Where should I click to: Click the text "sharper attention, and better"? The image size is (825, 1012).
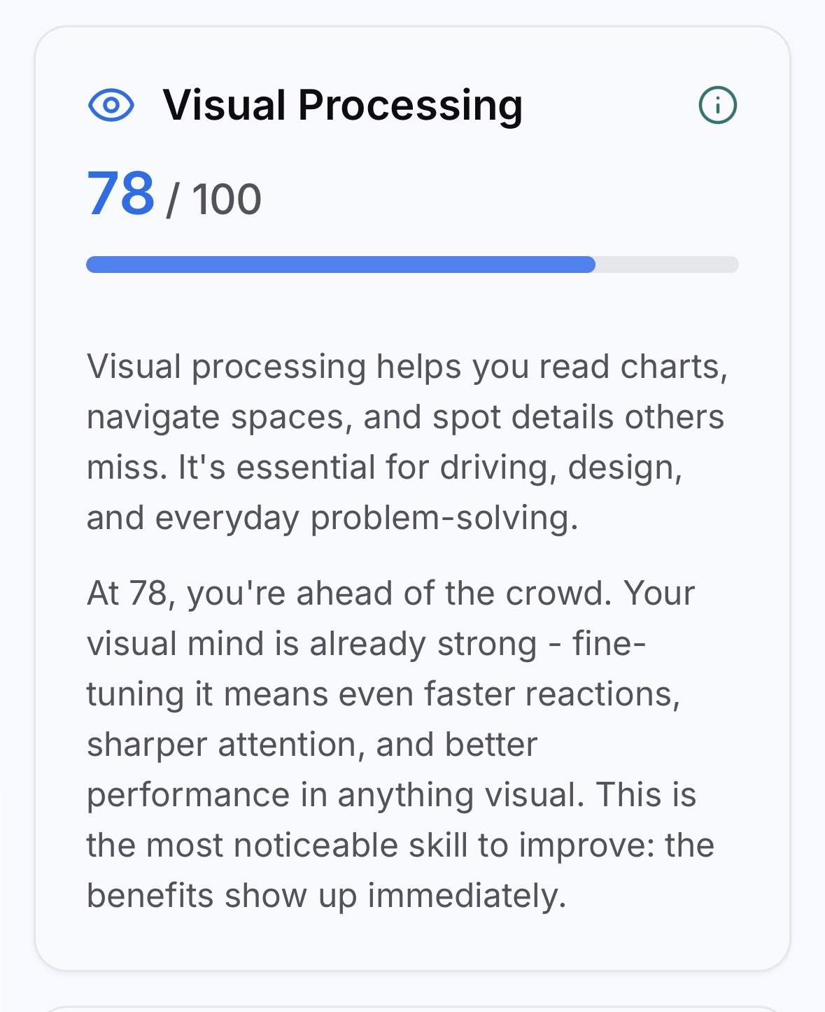coord(312,745)
